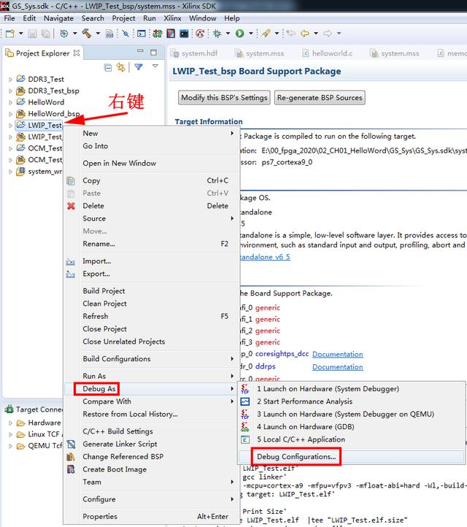Viewport: 467px width, 527px height.
Task: Open the standalone v6 5 link
Action: (265, 257)
